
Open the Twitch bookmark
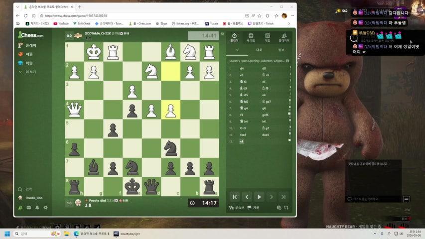(261, 23)
